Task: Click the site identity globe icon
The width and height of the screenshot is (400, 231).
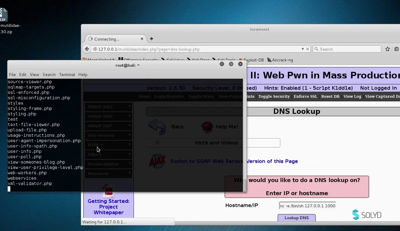Action: [x=95, y=49]
